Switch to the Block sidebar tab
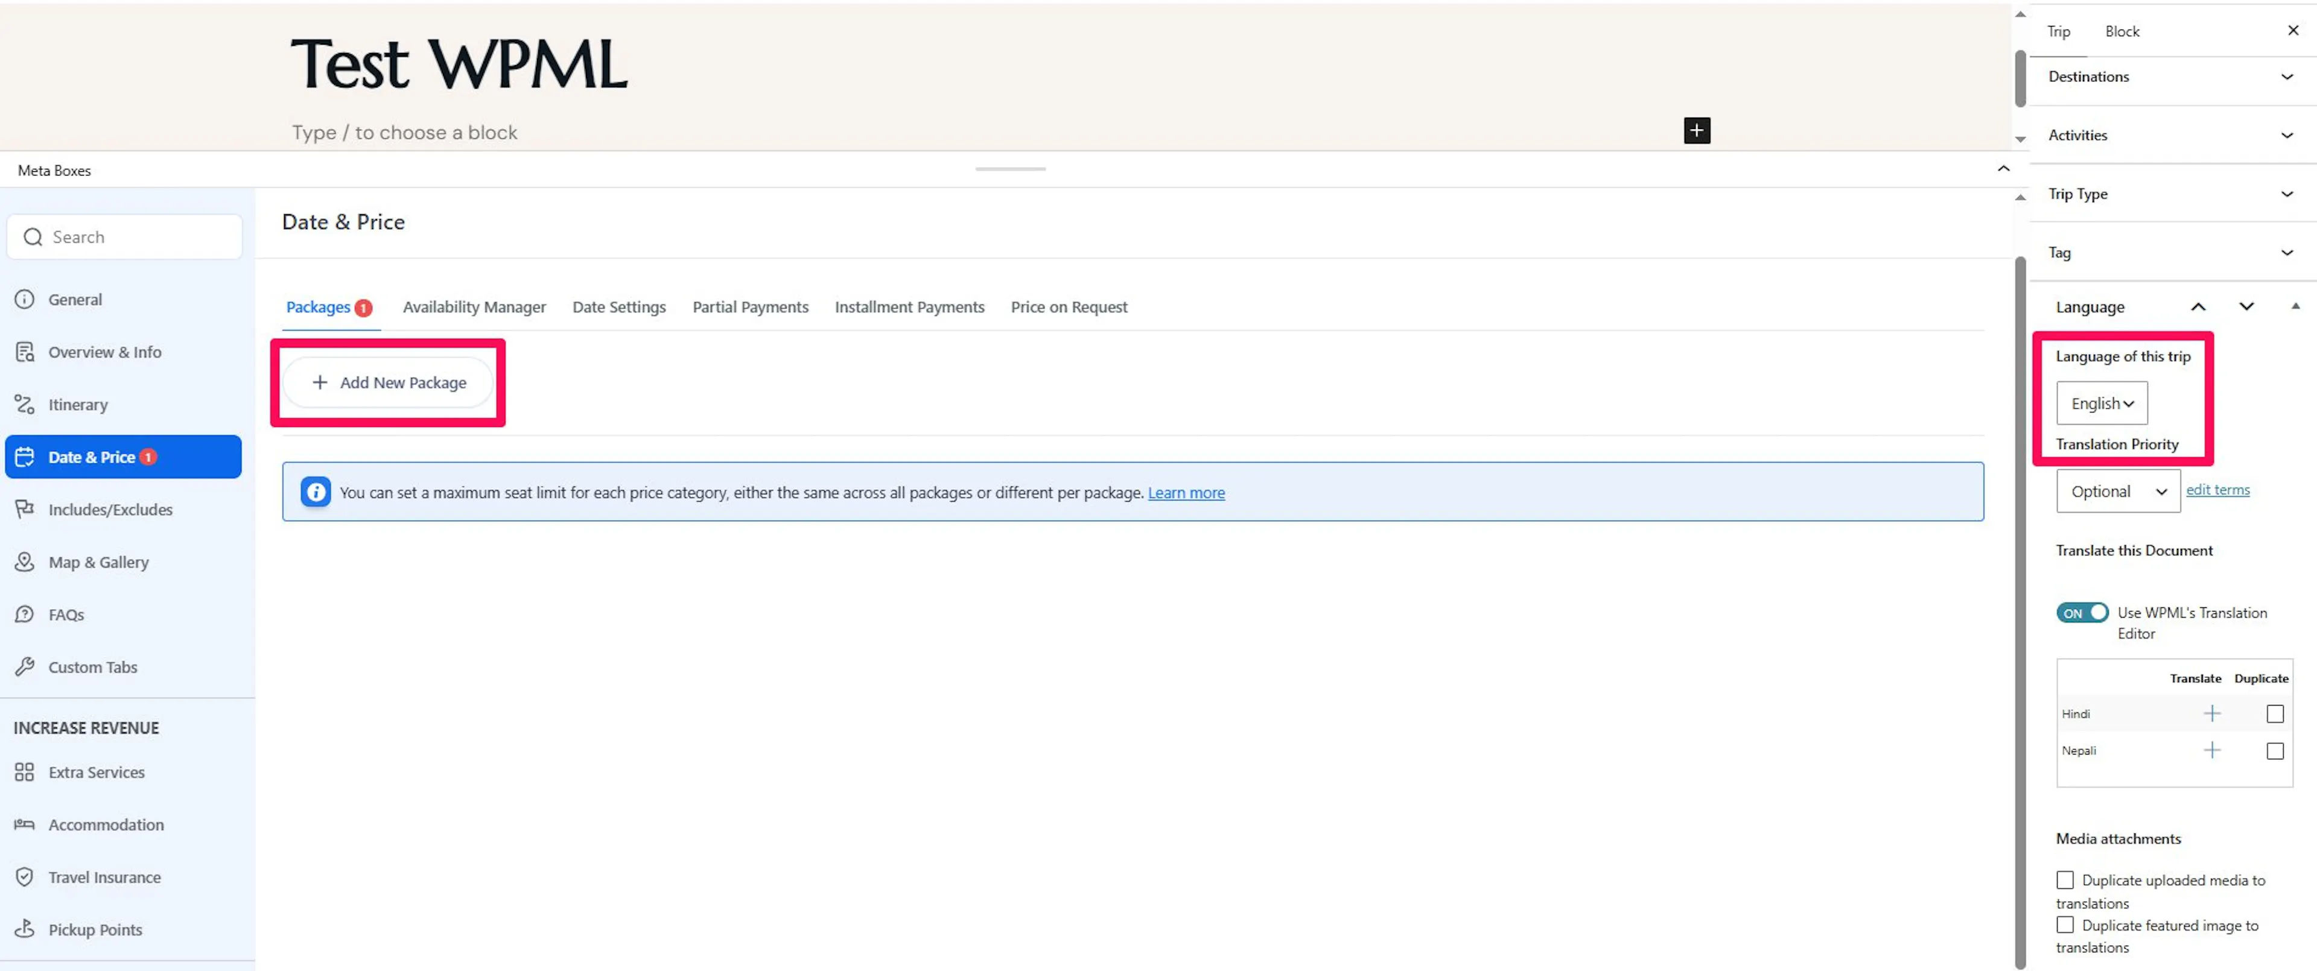 pos(2122,31)
